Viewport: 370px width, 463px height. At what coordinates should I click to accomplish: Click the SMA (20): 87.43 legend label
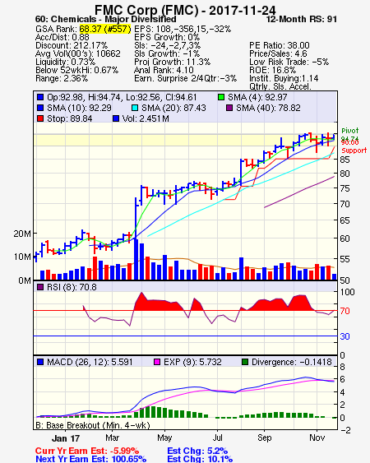[173, 108]
